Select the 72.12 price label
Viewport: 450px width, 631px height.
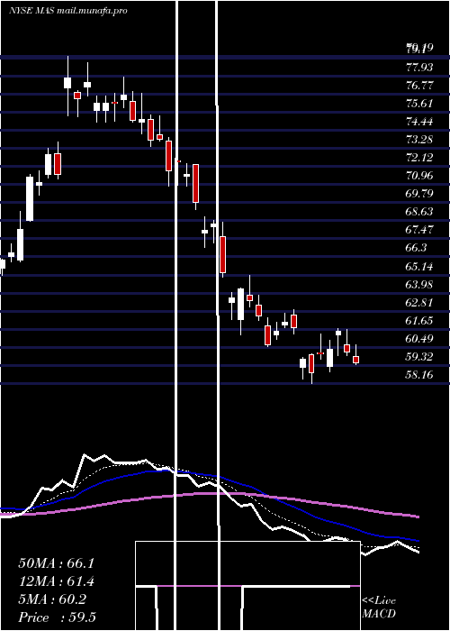tap(419, 158)
